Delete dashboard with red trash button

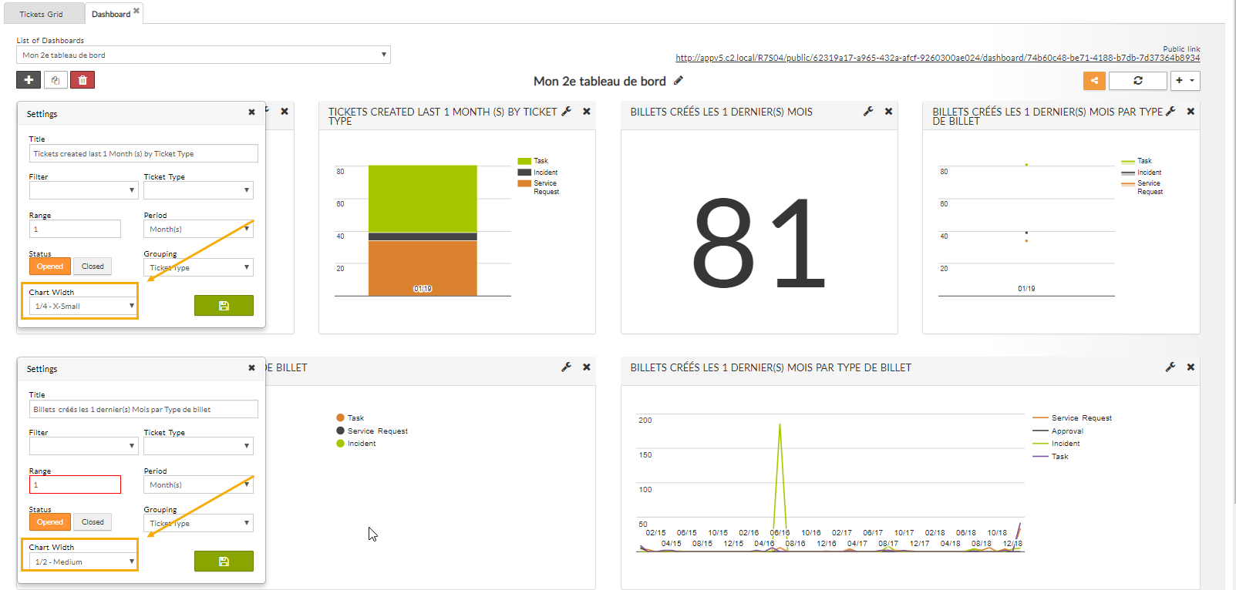(x=83, y=80)
